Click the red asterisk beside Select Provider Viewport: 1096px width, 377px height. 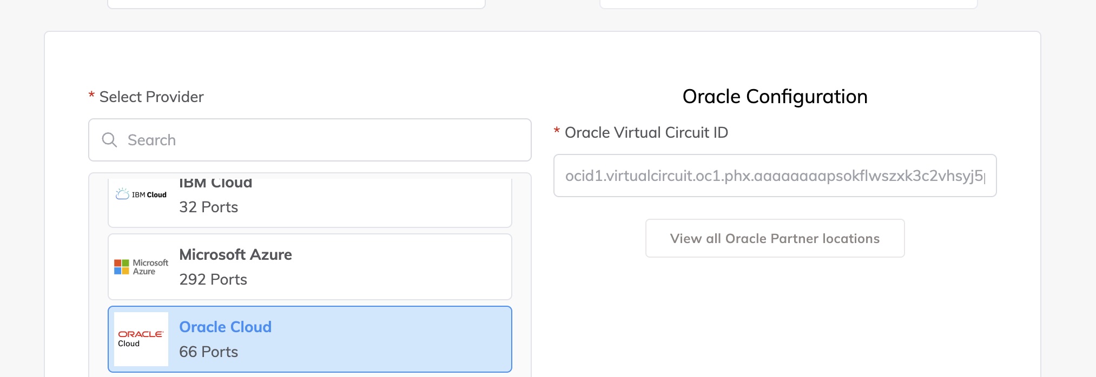[x=91, y=97]
